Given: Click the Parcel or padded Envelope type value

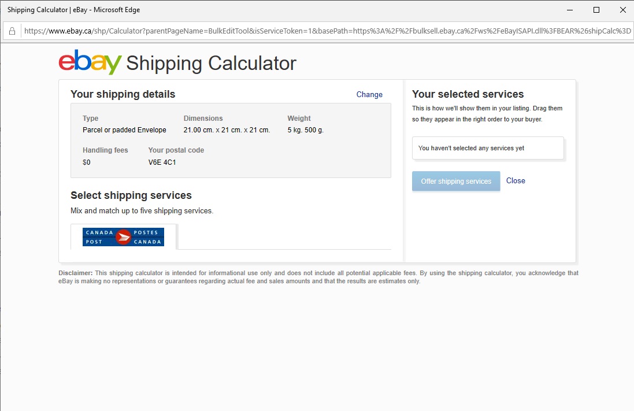Looking at the screenshot, I should tap(124, 130).
